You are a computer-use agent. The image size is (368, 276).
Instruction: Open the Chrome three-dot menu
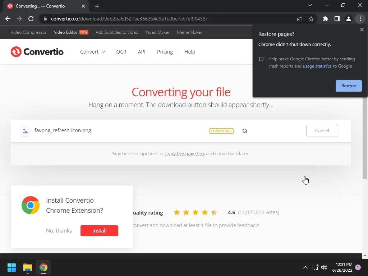tap(360, 19)
